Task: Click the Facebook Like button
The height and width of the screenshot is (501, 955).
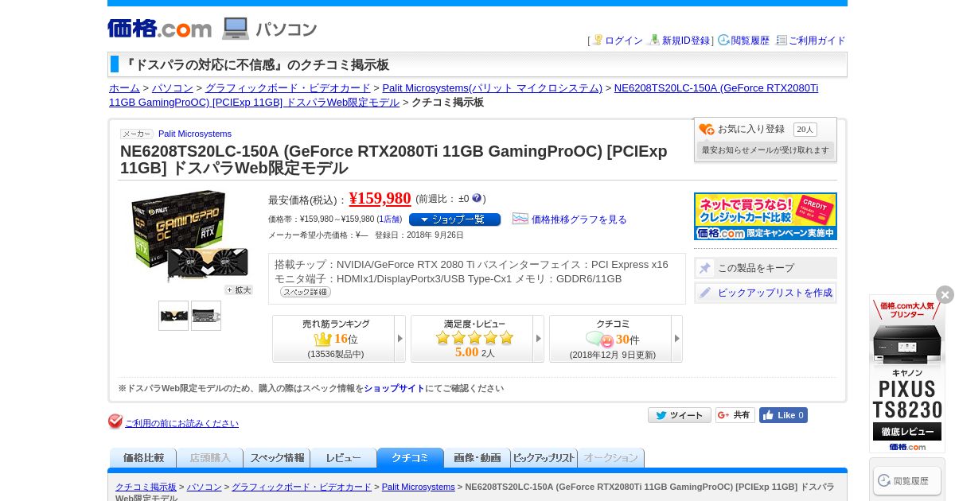Action: pos(783,415)
